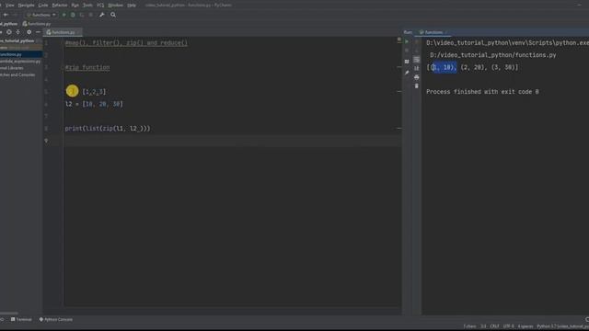Click the green Run button in toolbar

64,15
